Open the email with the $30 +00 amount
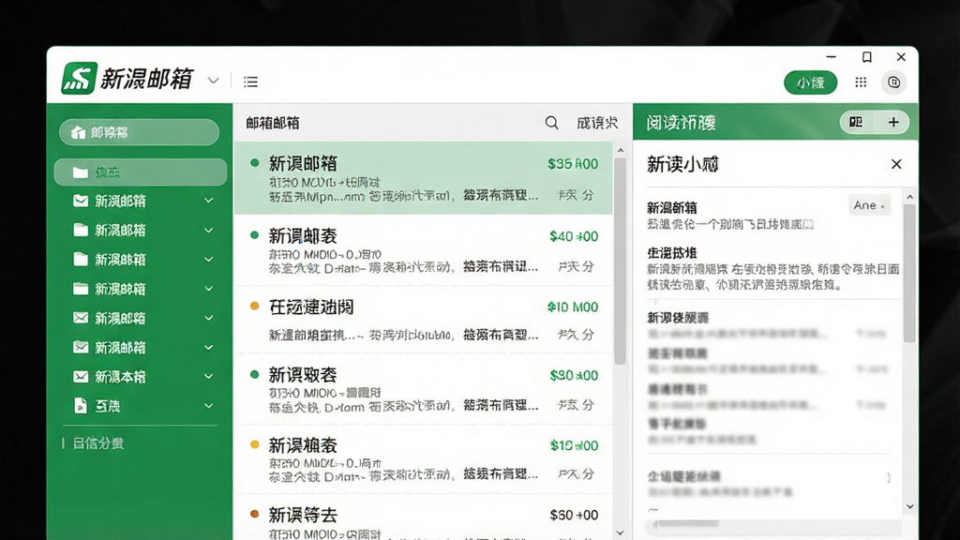The image size is (960, 540). [x=423, y=389]
